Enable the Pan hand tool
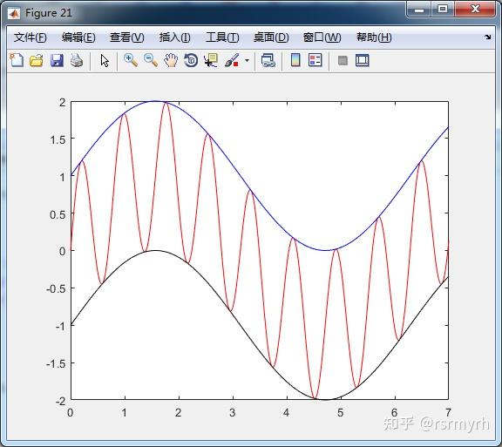 click(x=171, y=60)
